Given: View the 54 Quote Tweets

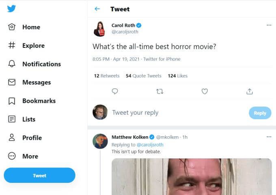Looking at the screenshot, I should pyautogui.click(x=143, y=76).
